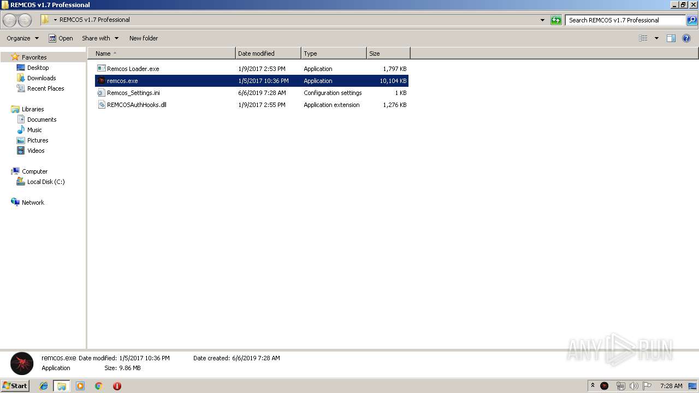This screenshot has width=699, height=393.
Task: Click the Forward navigation arrow button
Action: [25, 20]
